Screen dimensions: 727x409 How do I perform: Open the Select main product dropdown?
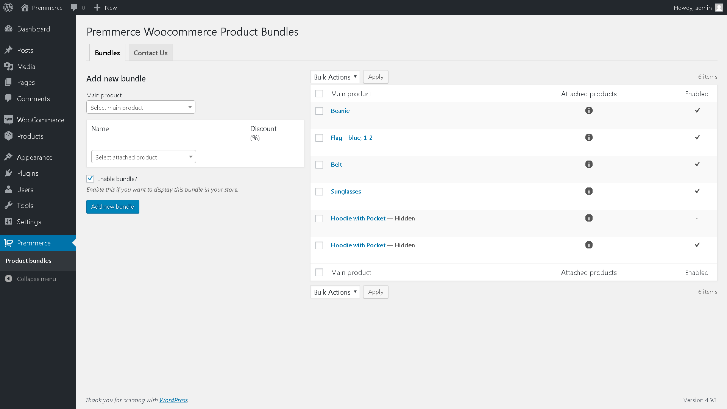tap(140, 108)
